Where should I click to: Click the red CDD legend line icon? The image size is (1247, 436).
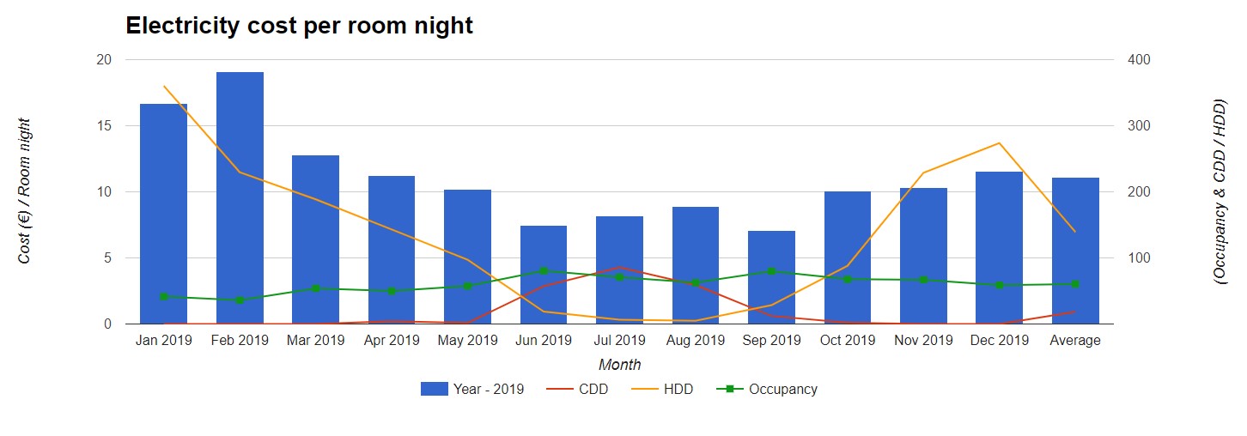[x=561, y=389]
